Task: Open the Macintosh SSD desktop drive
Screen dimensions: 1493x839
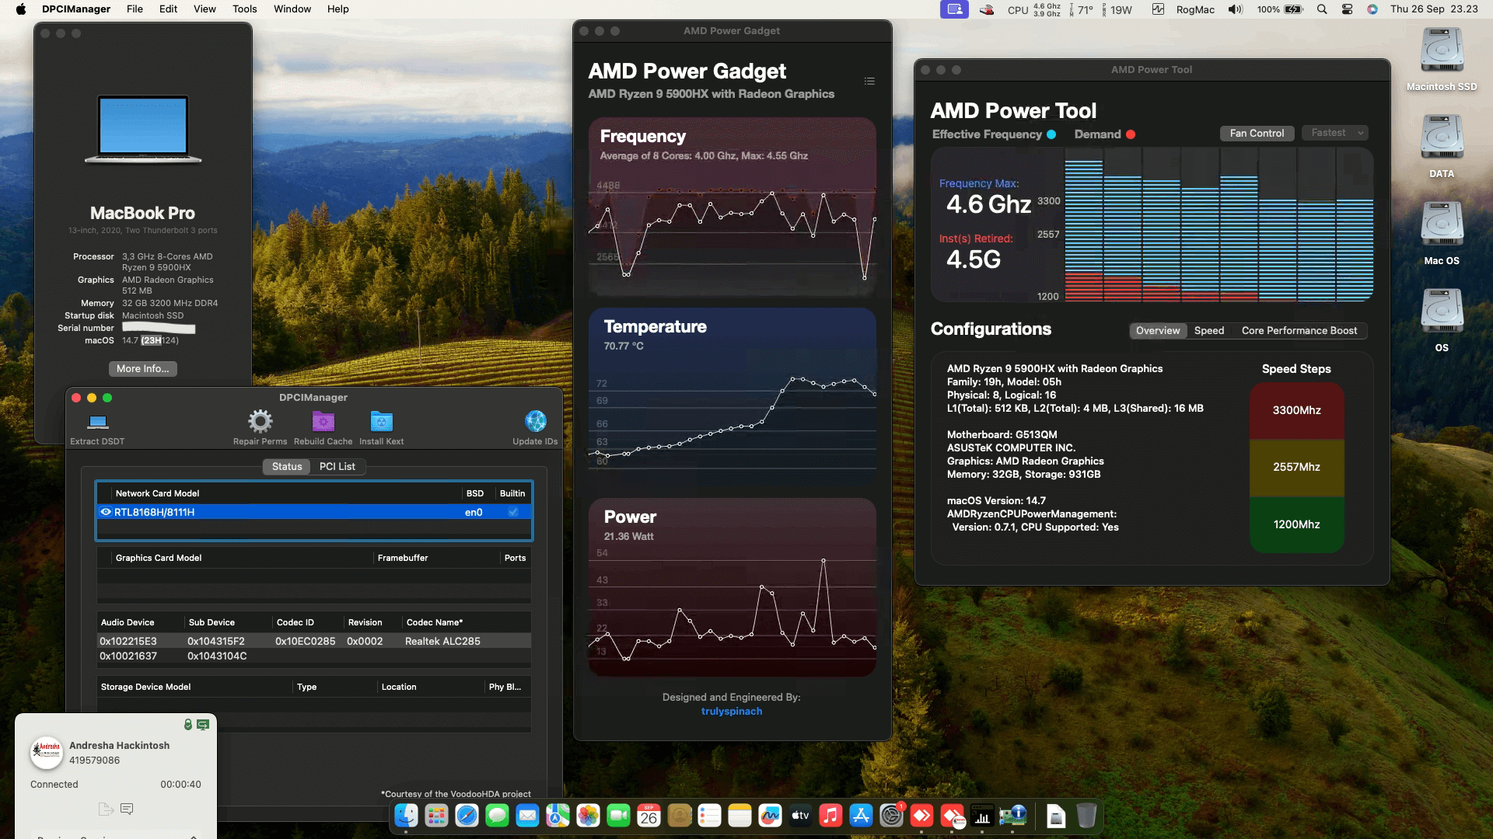Action: click(x=1442, y=60)
